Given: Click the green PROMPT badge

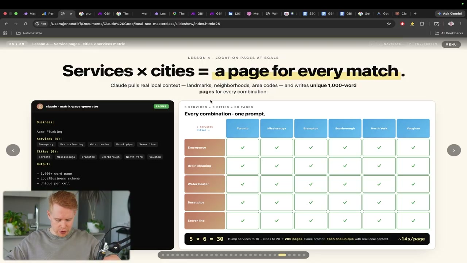Looking at the screenshot, I should pyautogui.click(x=161, y=106).
